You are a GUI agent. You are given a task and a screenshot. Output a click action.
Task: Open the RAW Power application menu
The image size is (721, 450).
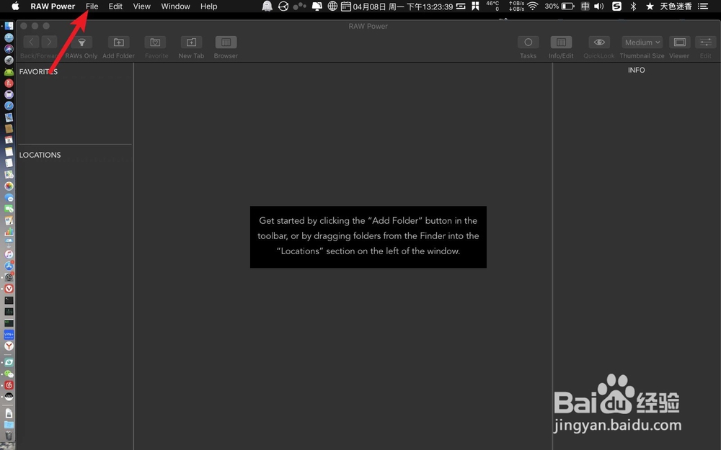(x=53, y=6)
